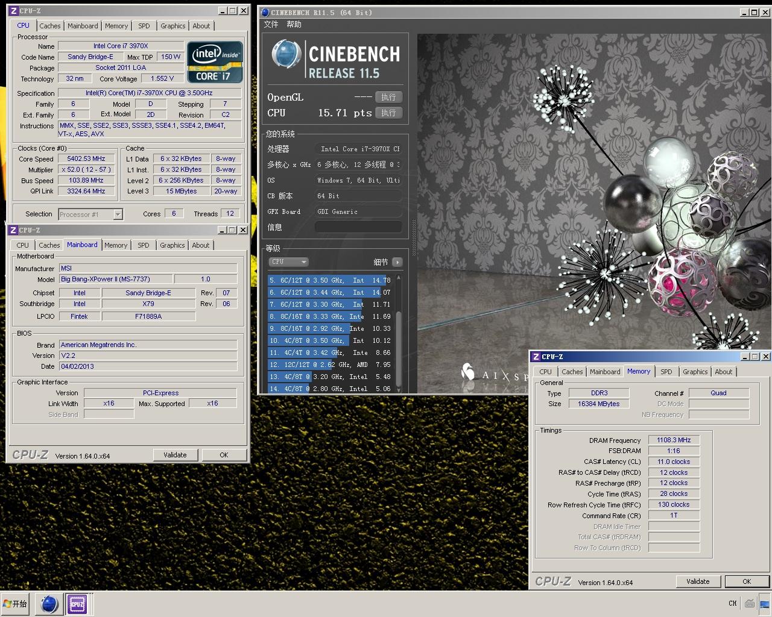Click the Core Speed value 5402.53 MHz
This screenshot has width=772, height=617.
click(x=86, y=158)
